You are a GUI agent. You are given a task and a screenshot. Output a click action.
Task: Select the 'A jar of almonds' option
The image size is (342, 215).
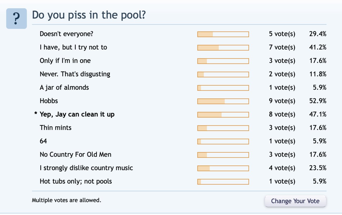(64, 87)
